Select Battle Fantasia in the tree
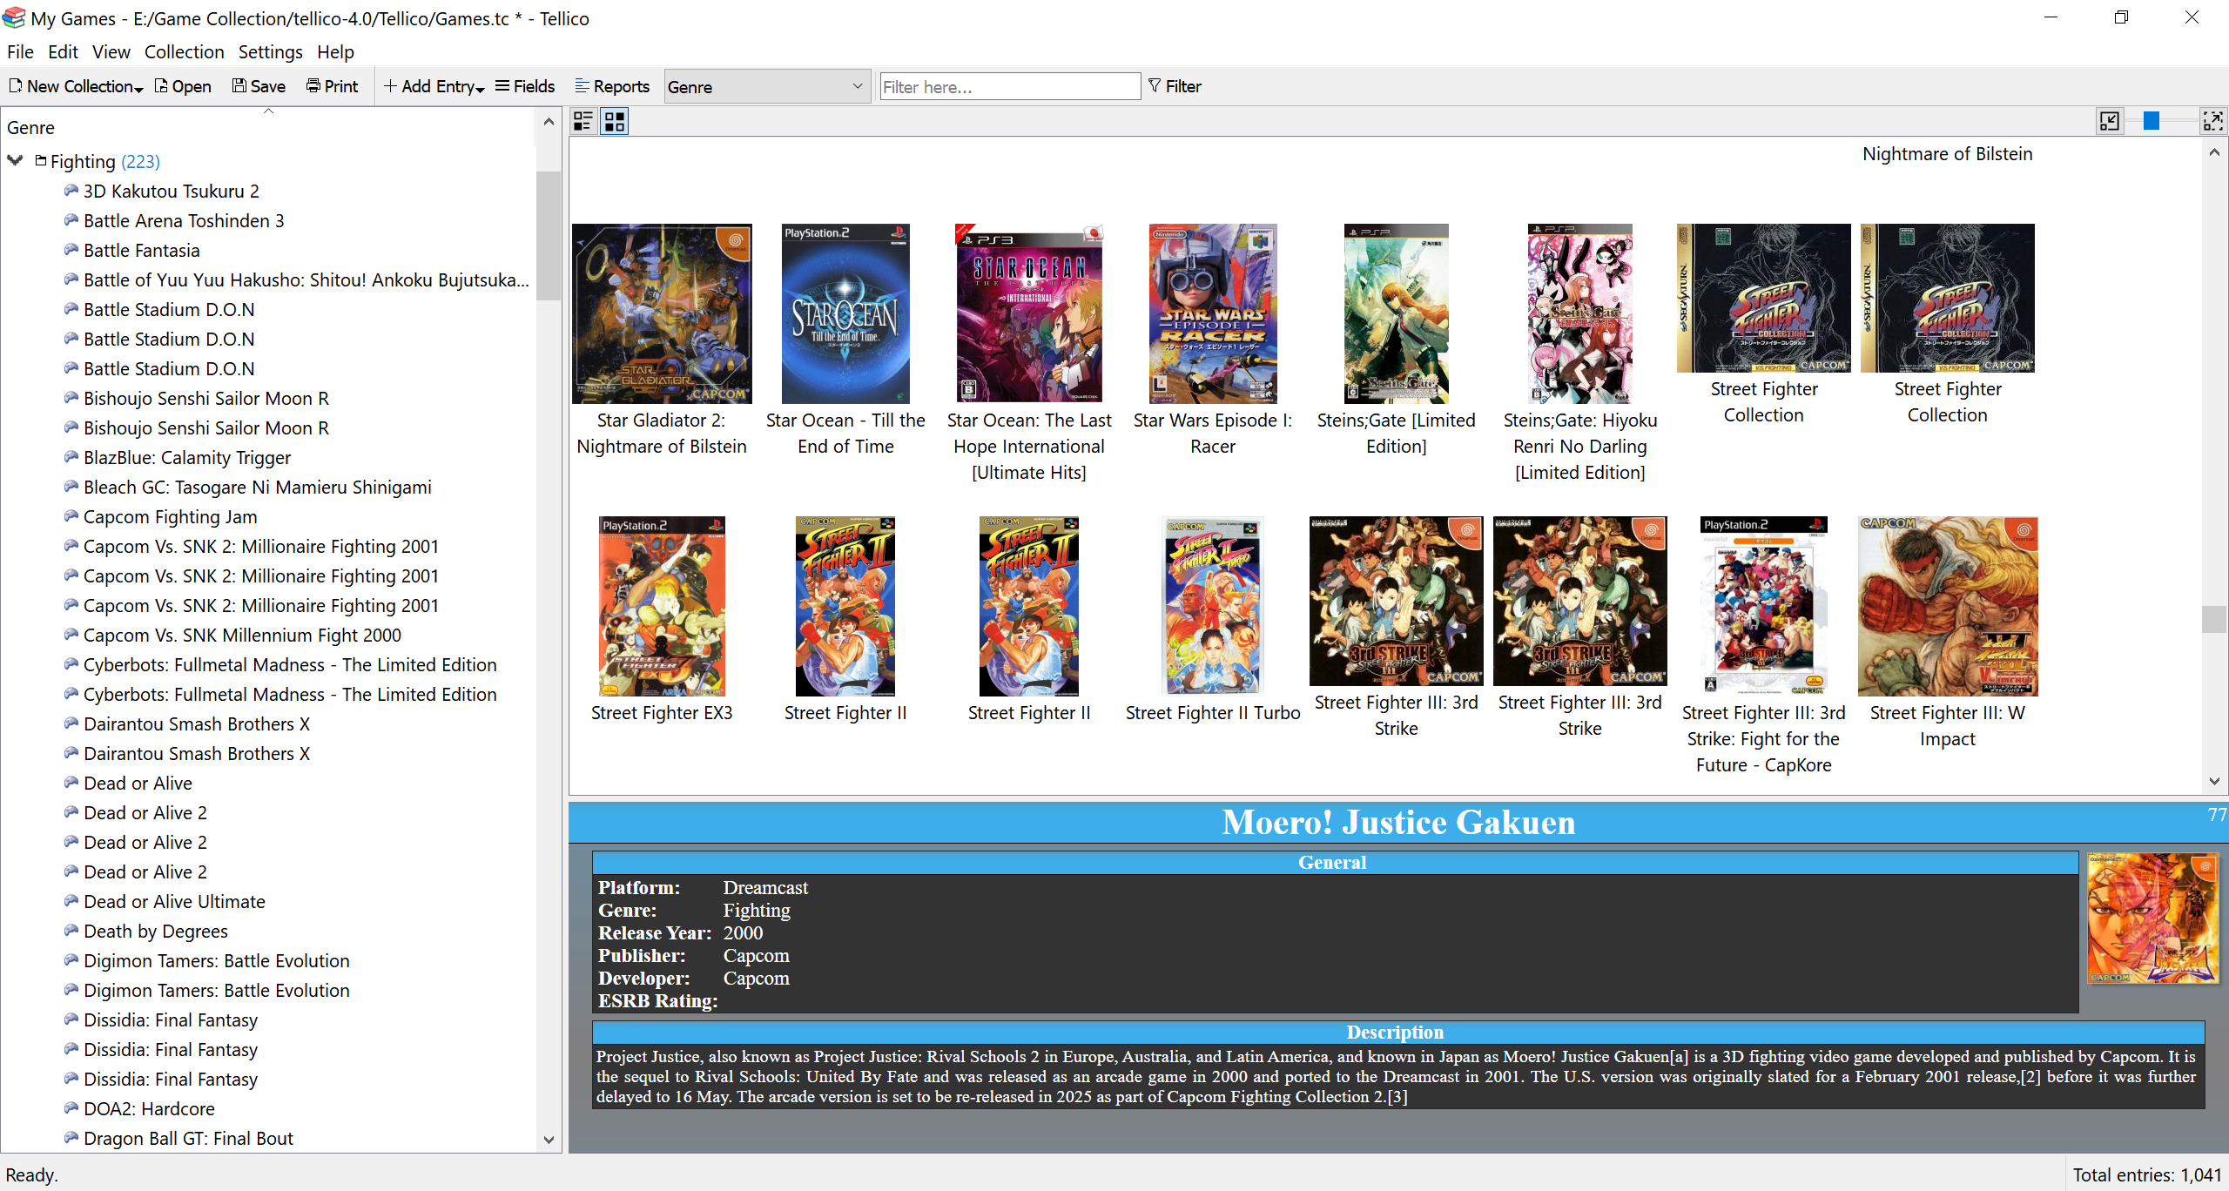 141,251
